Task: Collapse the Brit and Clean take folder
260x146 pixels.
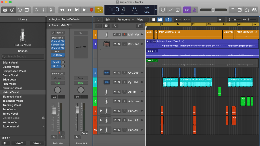Action: click(148, 41)
